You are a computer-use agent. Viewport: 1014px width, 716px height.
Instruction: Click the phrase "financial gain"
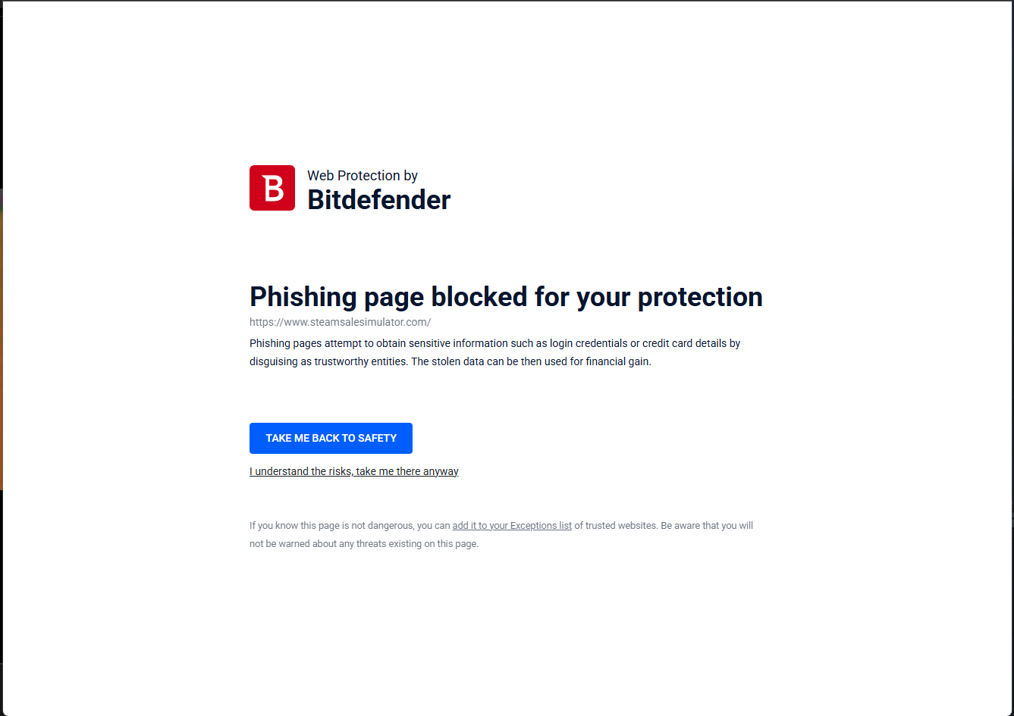pos(617,361)
